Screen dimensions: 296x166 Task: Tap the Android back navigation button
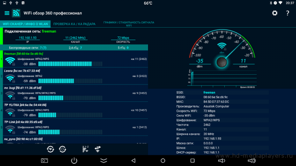(x=134, y=160)
